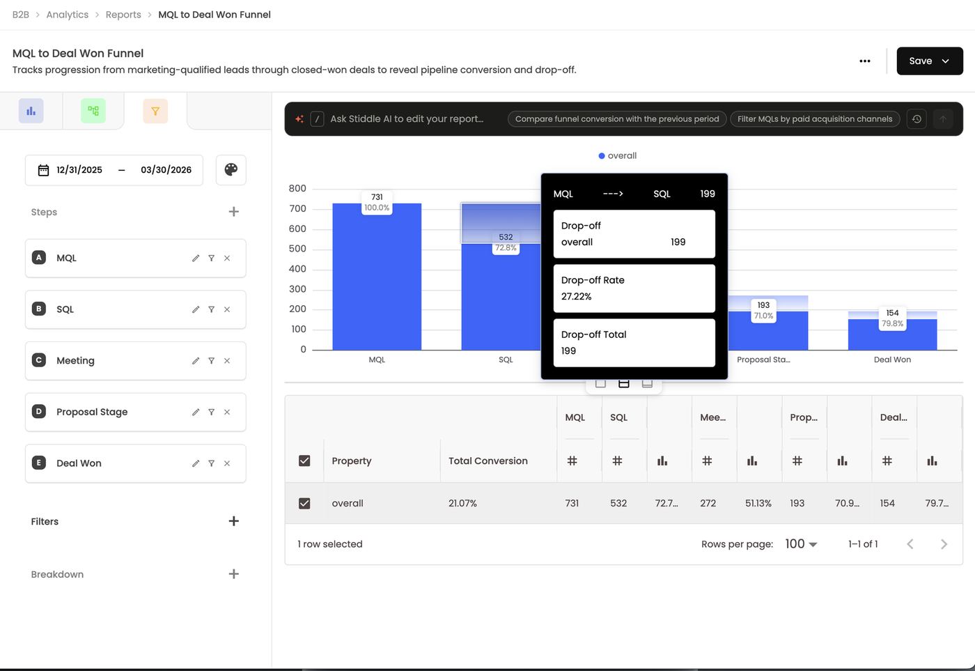Add a breakdown

point(234,574)
